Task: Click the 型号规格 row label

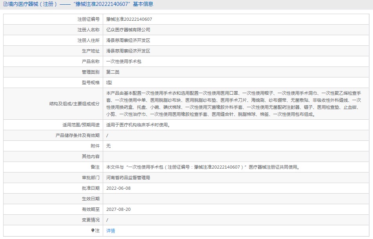Action: coord(91,83)
